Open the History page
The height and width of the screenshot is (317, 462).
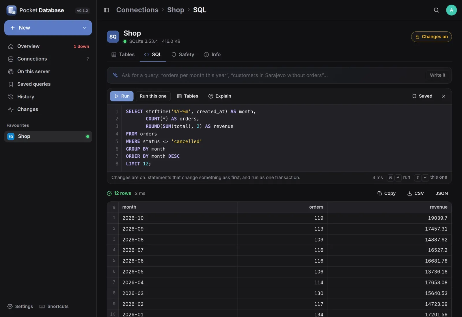pyautogui.click(x=48, y=97)
